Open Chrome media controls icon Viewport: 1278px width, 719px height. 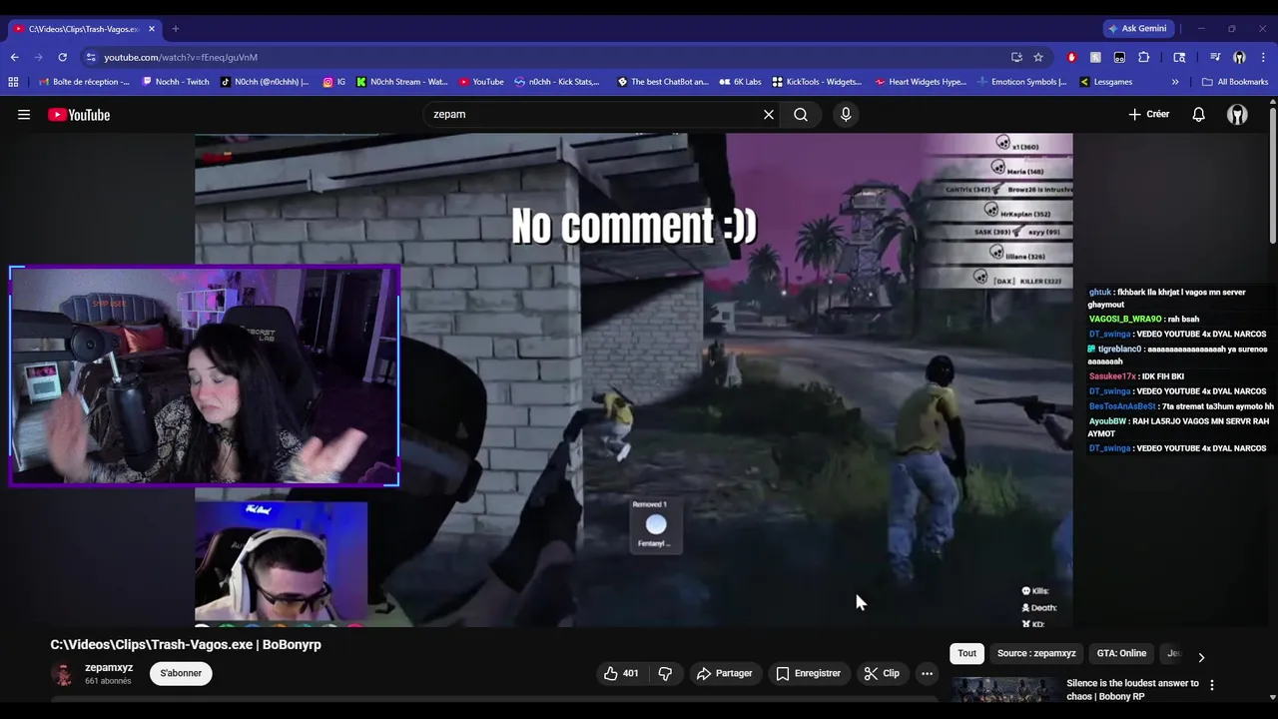point(1215,57)
